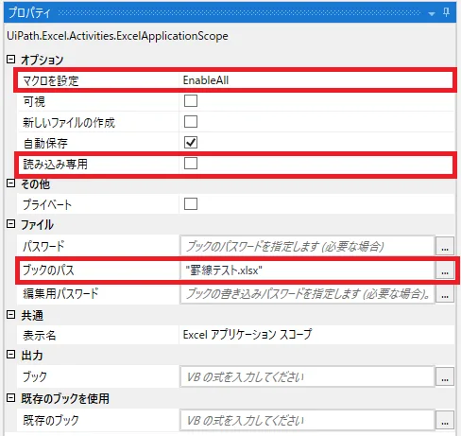Uncheck the 自動保存 checkbox

(191, 143)
